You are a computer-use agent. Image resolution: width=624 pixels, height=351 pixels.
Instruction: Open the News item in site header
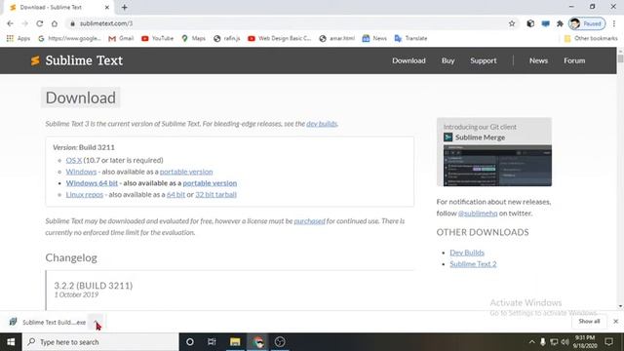pos(538,60)
